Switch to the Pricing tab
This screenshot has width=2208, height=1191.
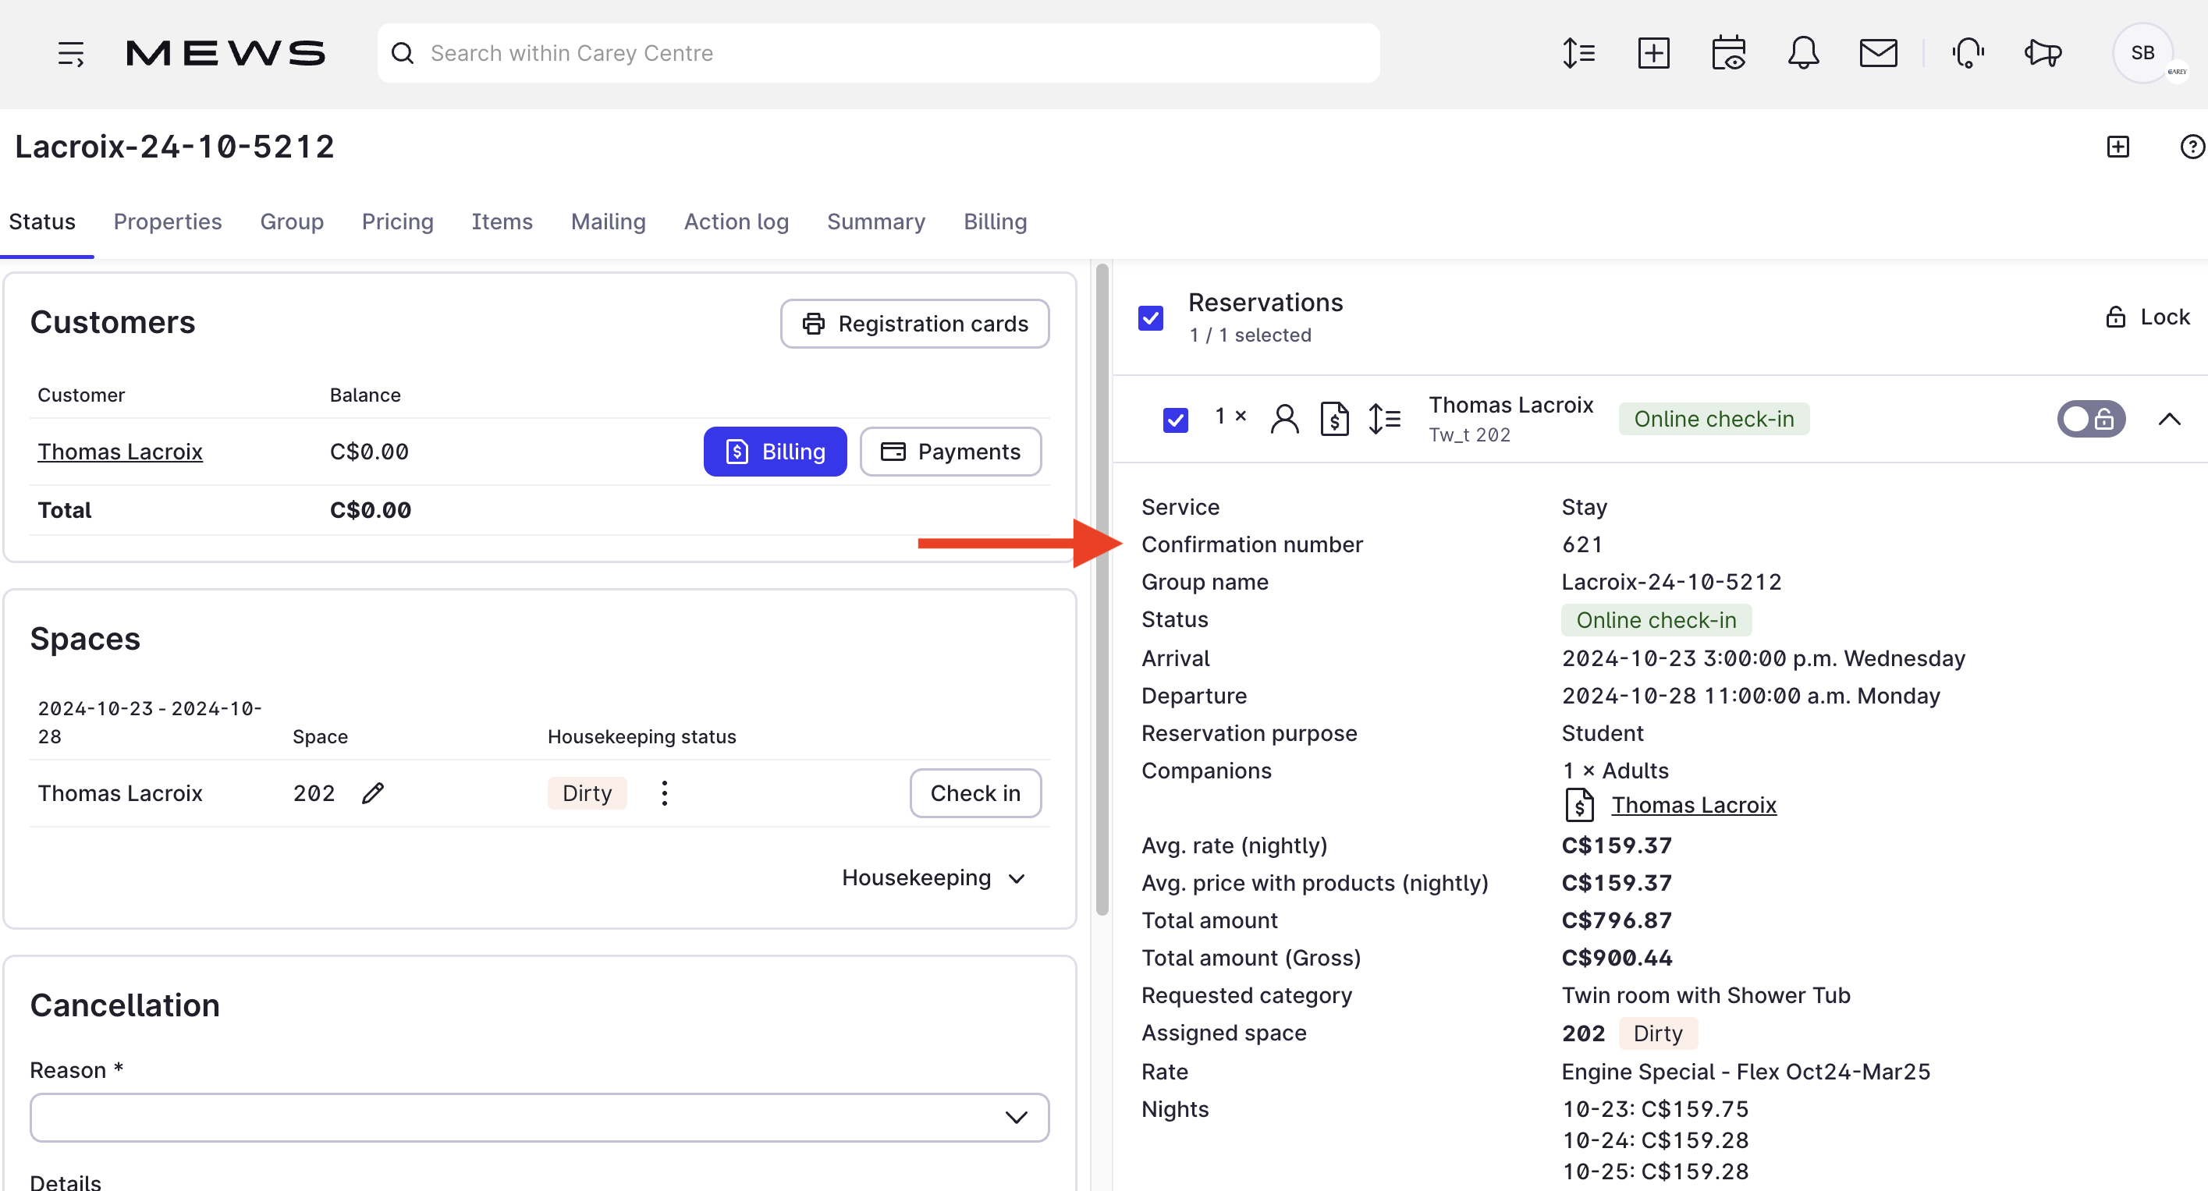click(x=397, y=222)
